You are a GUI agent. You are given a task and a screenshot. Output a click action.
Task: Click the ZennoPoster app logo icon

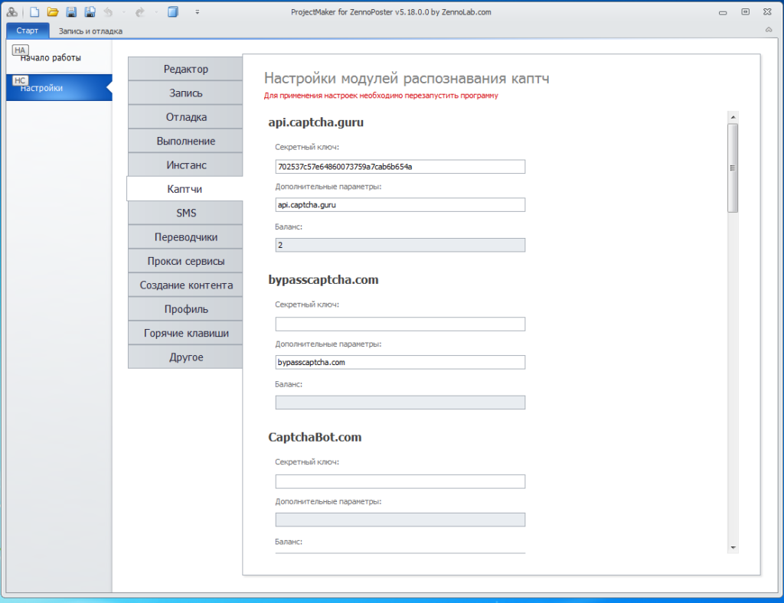11,12
